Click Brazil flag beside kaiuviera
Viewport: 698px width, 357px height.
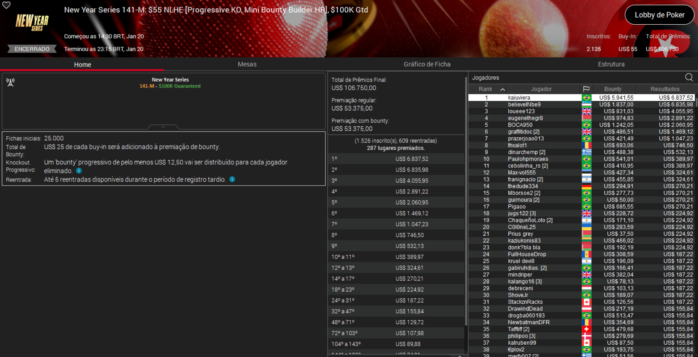[586, 97]
